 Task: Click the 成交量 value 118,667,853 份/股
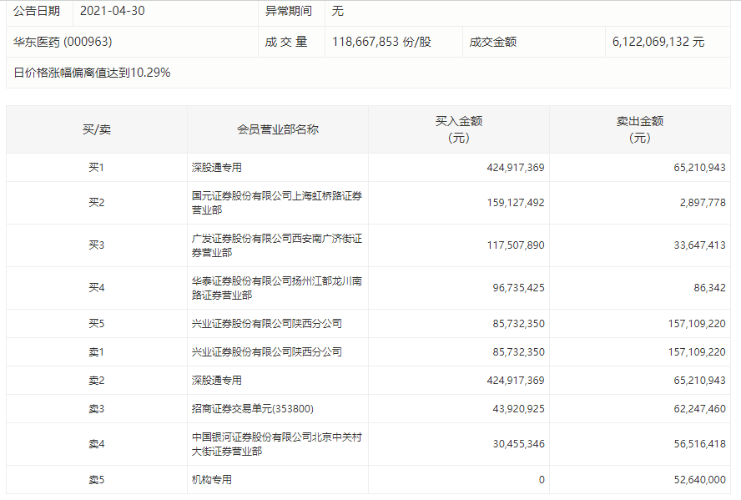(381, 42)
